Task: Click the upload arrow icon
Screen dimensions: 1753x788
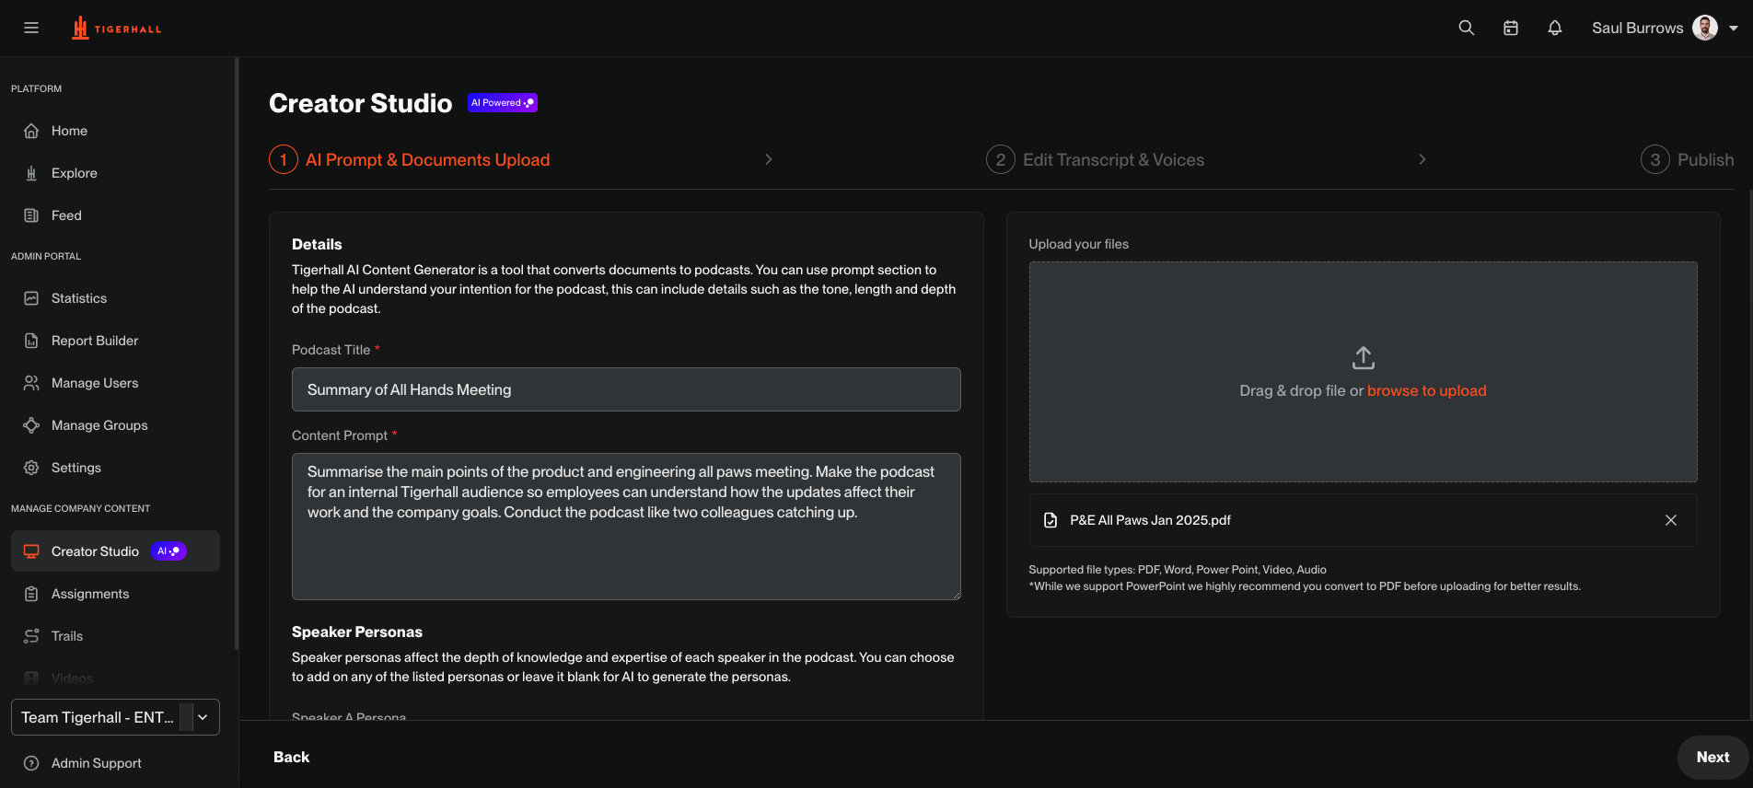Action: (1364, 357)
